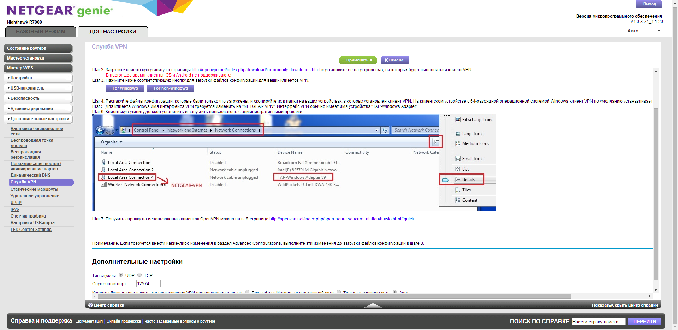Click the Отмена cancel button
The height and width of the screenshot is (330, 678).
(x=395, y=60)
